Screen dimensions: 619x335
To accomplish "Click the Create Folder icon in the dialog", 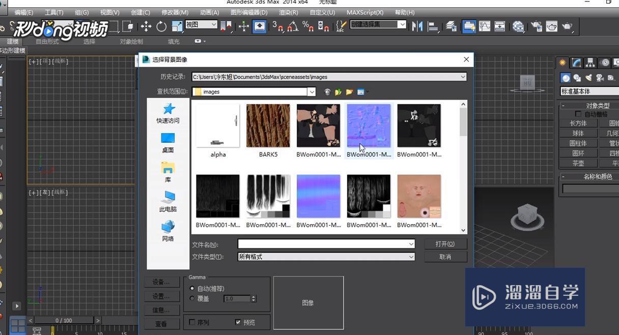I will (349, 92).
